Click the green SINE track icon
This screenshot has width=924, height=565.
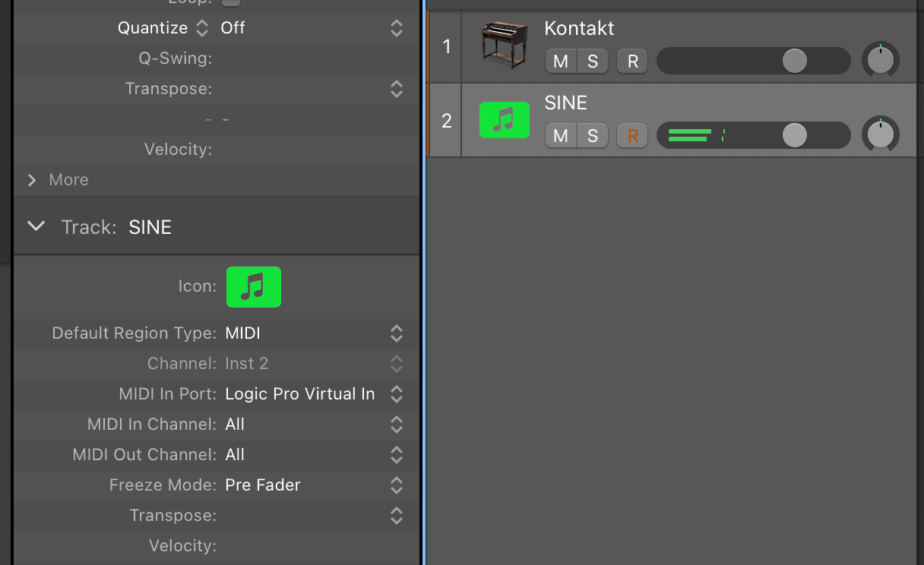coord(504,120)
